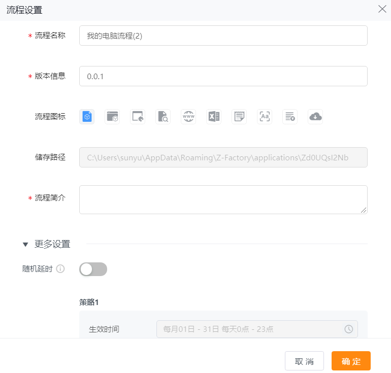Click the 流程名称 input field
The image size is (391, 373).
point(223,36)
